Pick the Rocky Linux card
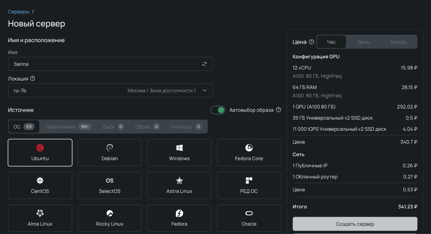This screenshot has width=431, height=234. pos(110,218)
